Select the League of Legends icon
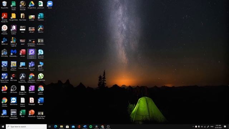The width and height of the screenshot is (229, 129). pyautogui.click(x=14, y=42)
